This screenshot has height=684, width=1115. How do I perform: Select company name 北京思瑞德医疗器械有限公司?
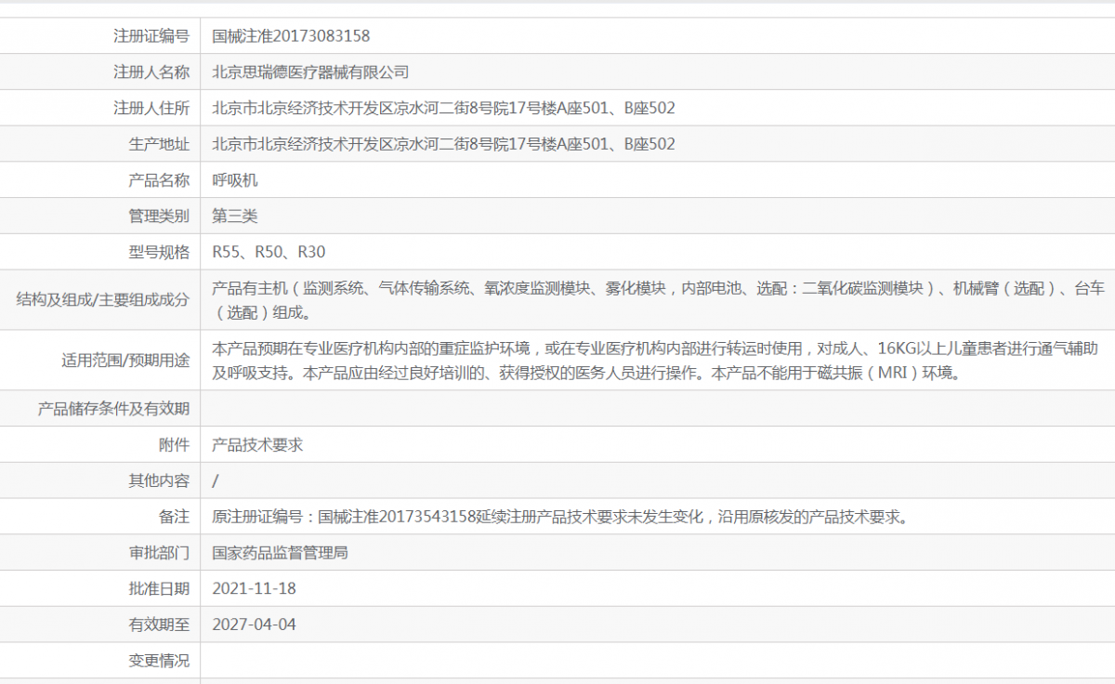click(310, 72)
